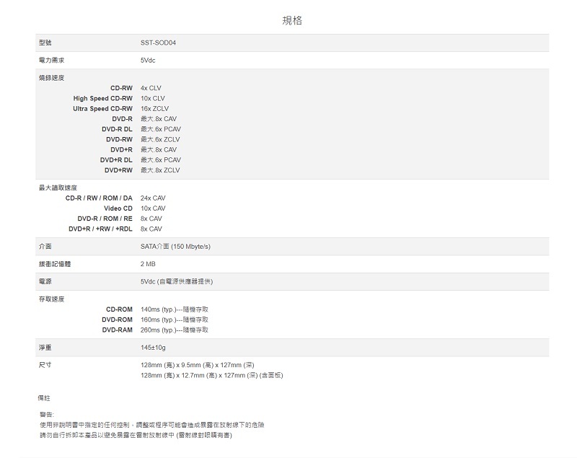This screenshot has height=458, width=577.
Task: Click the 5Vdc (自電源供應器提供) power value
Action: (x=177, y=281)
